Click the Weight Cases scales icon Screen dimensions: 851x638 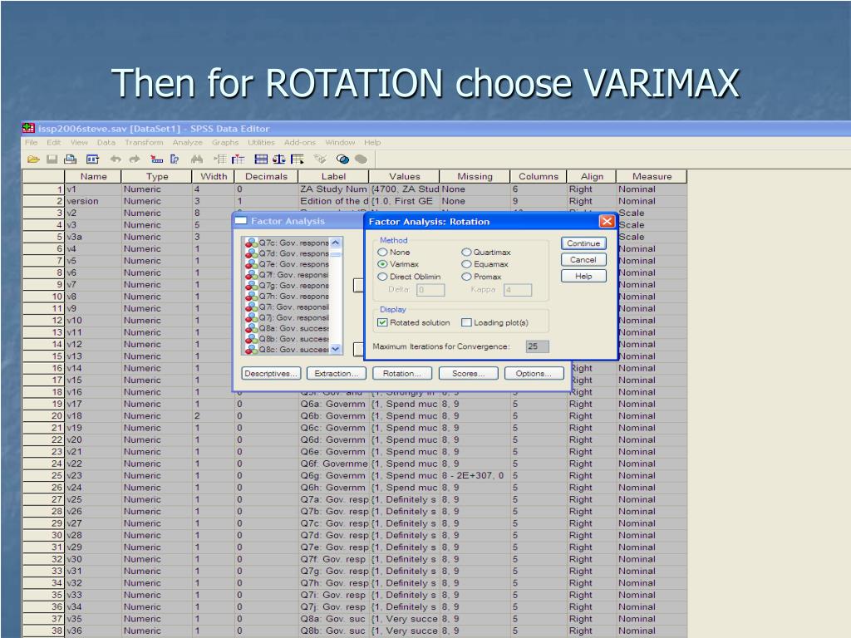pyautogui.click(x=279, y=159)
